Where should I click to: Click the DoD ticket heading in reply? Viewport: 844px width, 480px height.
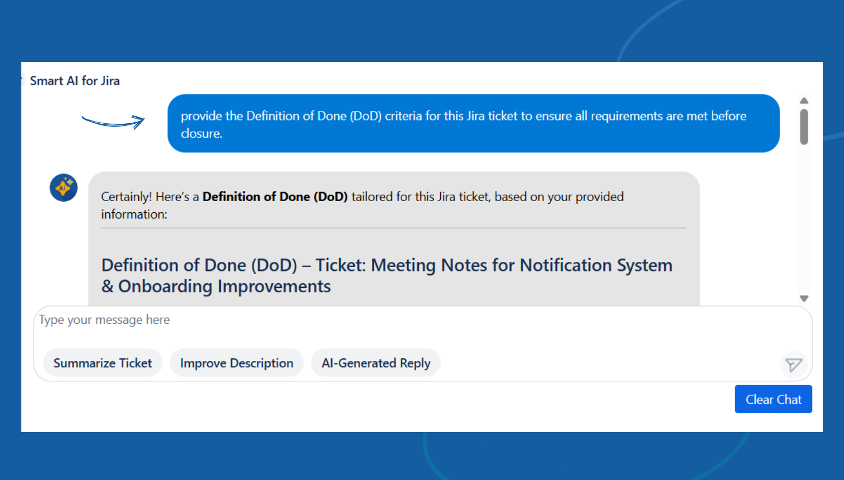(x=387, y=276)
